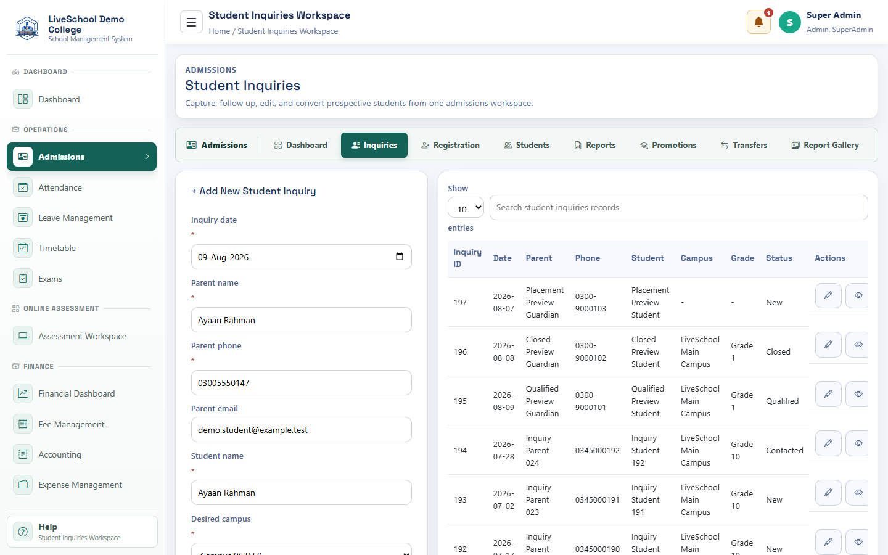Open Fee Management in the sidebar
This screenshot has height=555, width=888.
pyautogui.click(x=81, y=424)
